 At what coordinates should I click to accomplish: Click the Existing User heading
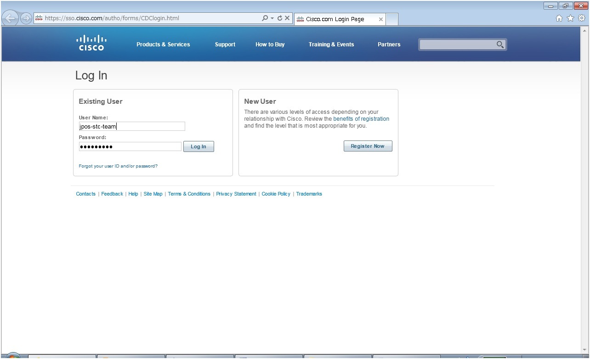click(x=101, y=101)
